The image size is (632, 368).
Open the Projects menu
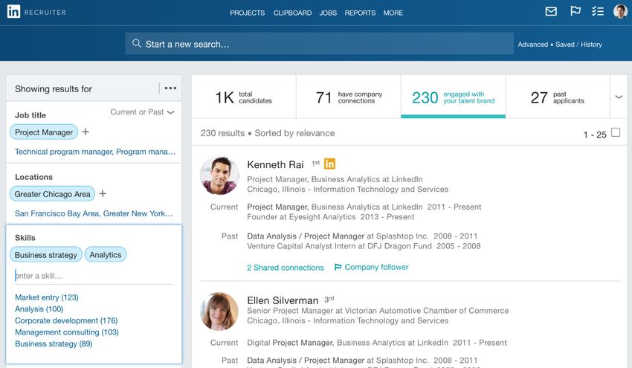247,13
